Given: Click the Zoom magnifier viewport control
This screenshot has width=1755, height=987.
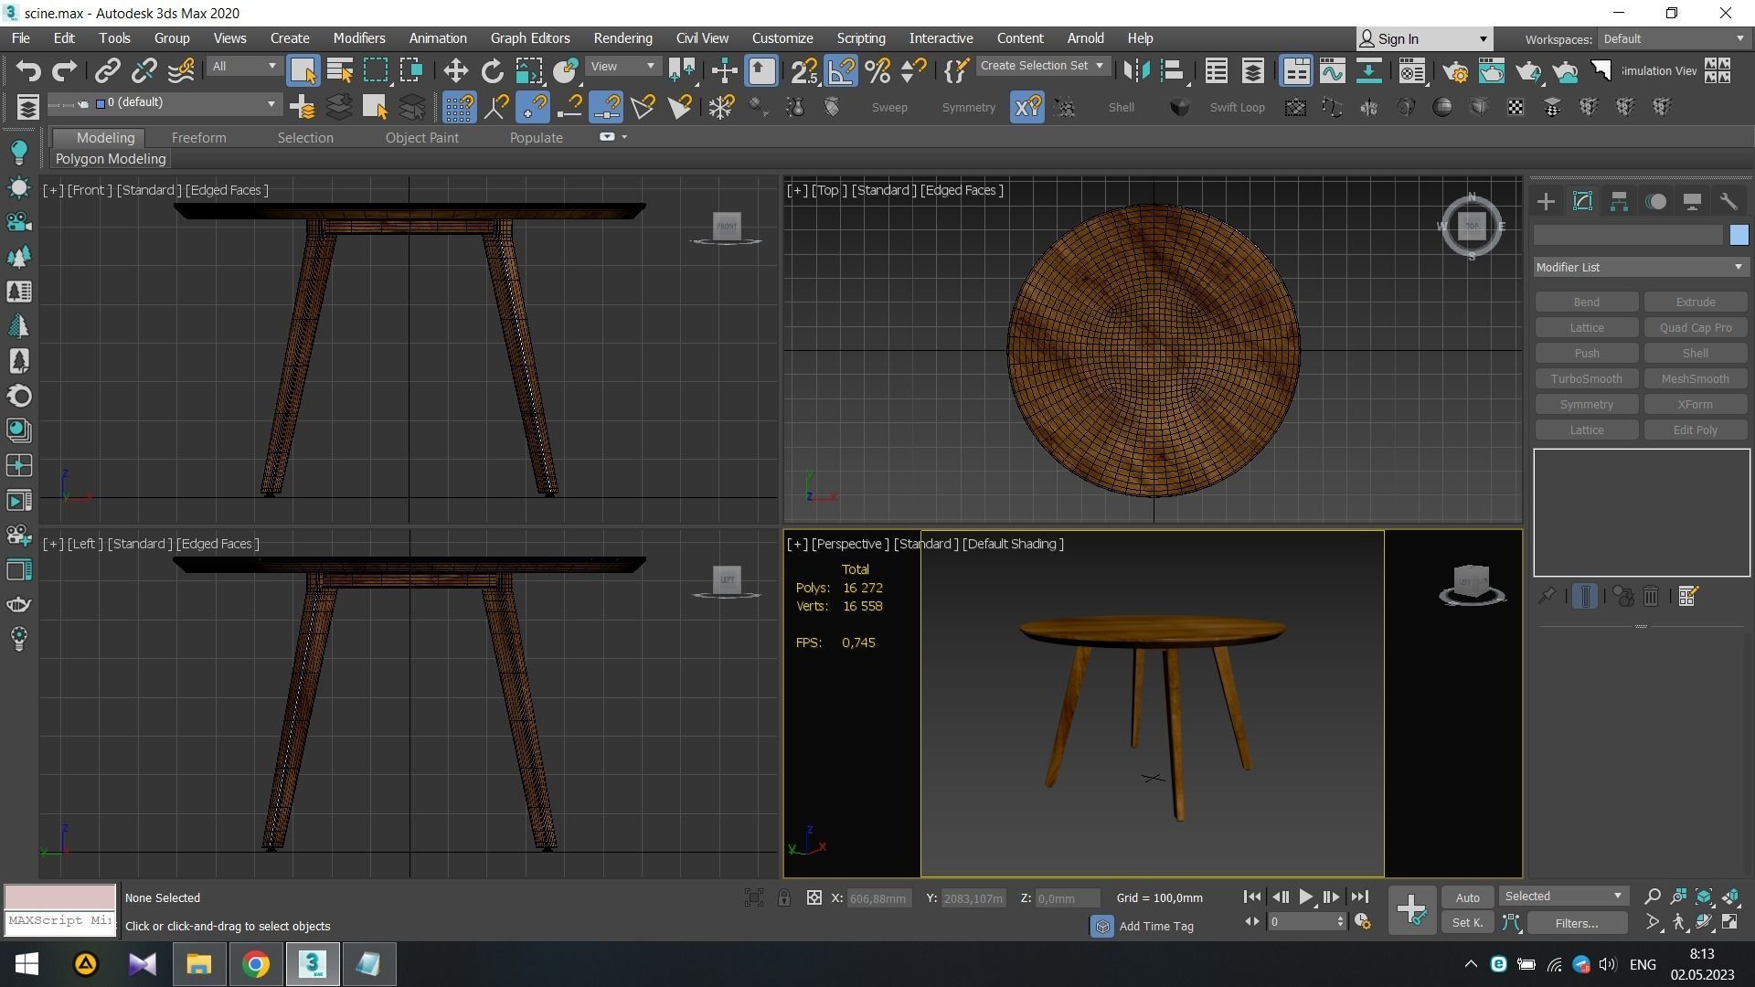Looking at the screenshot, I should click(1653, 897).
